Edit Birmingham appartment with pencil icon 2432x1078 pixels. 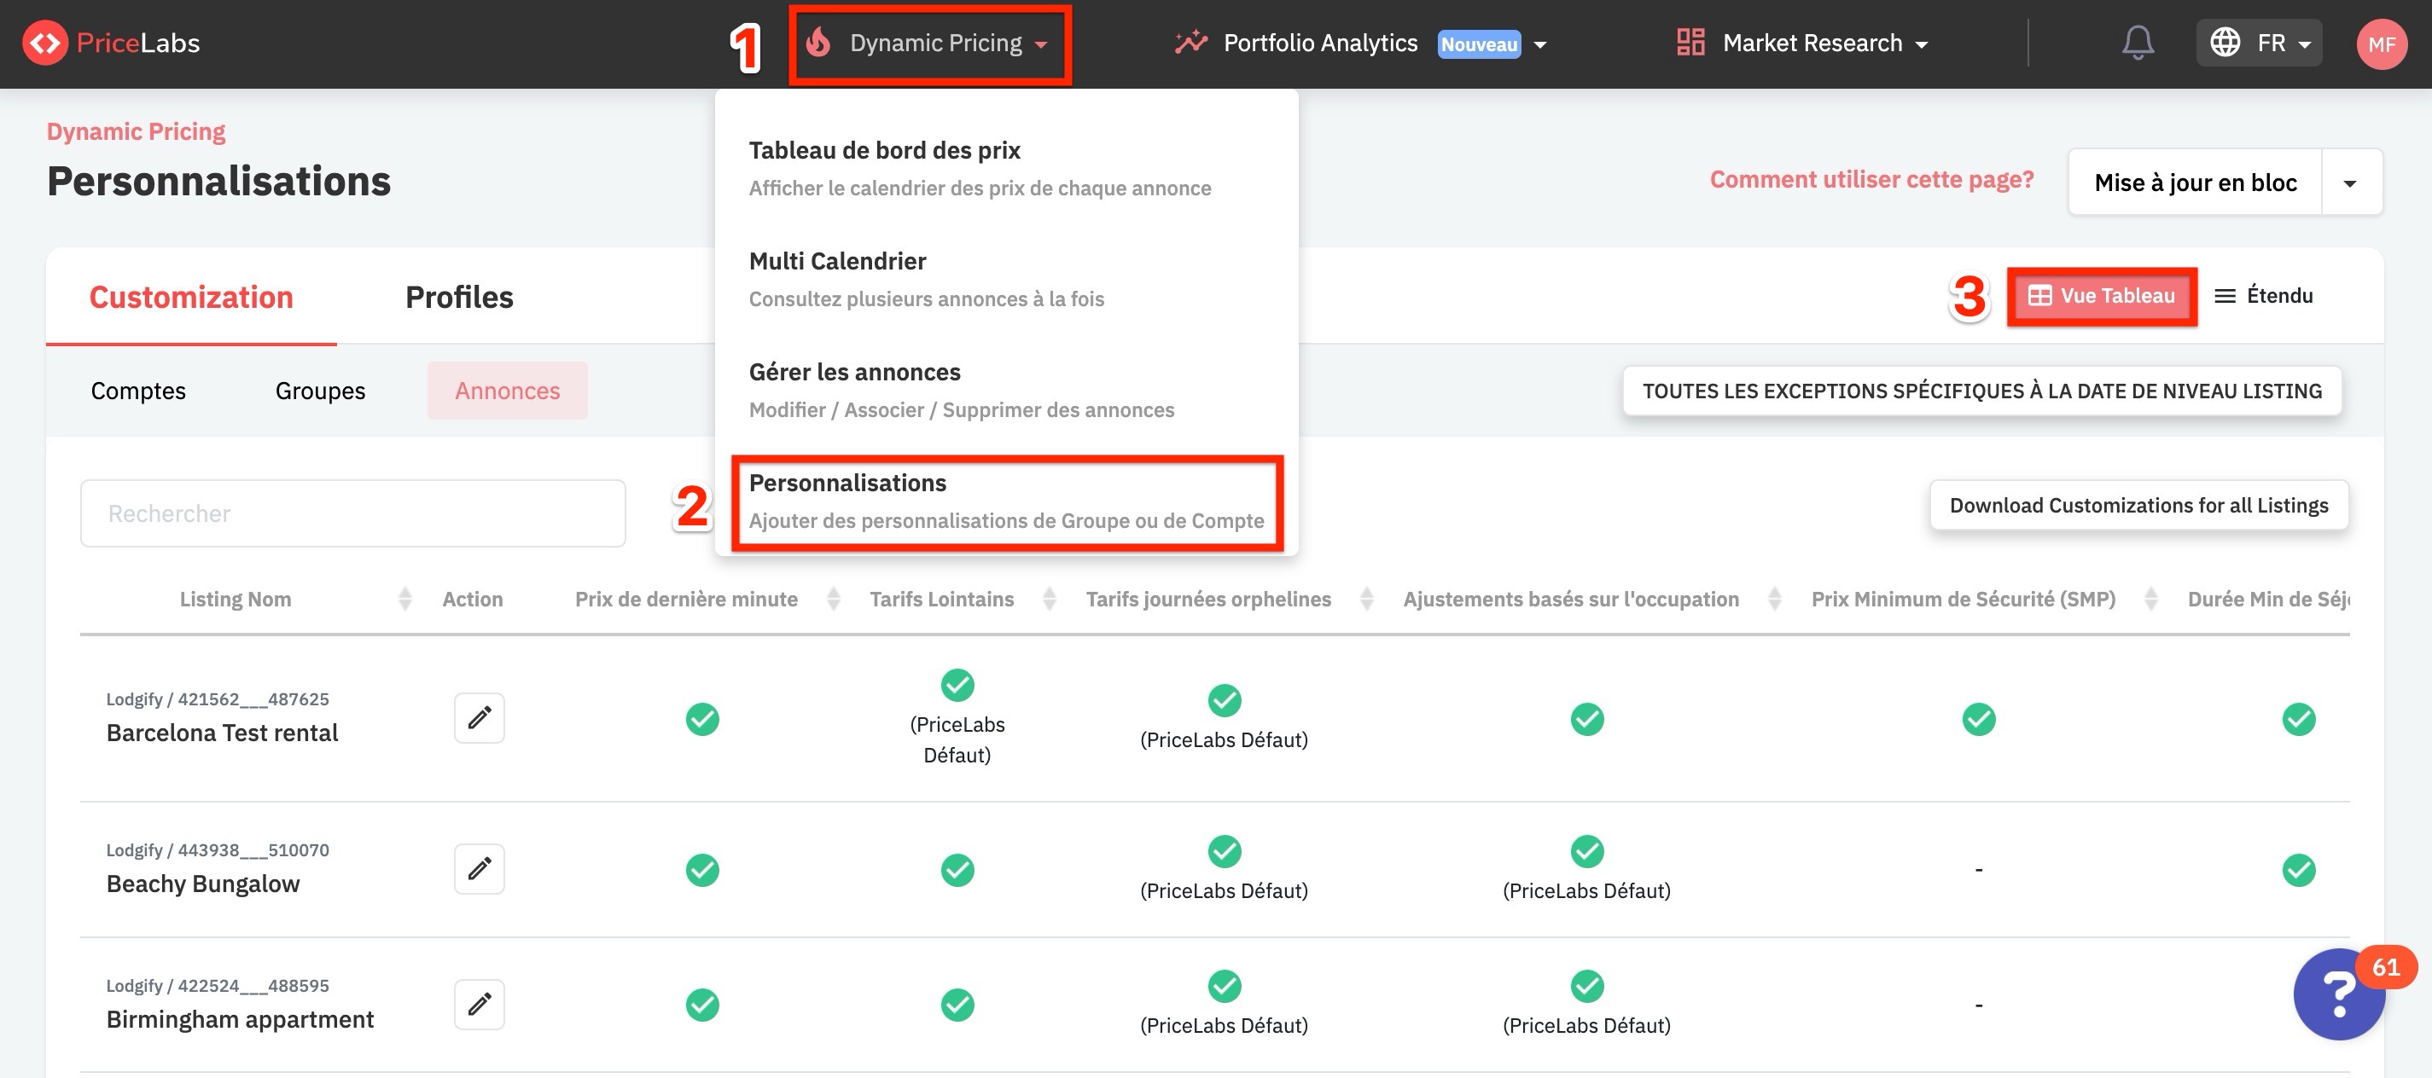coord(480,1005)
